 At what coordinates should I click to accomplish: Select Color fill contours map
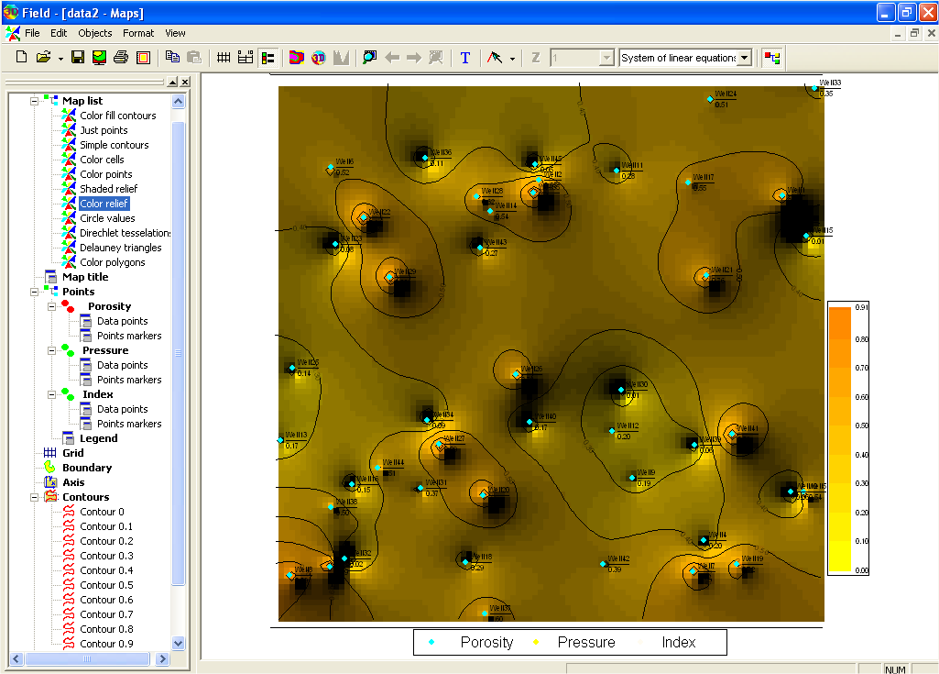(x=118, y=116)
